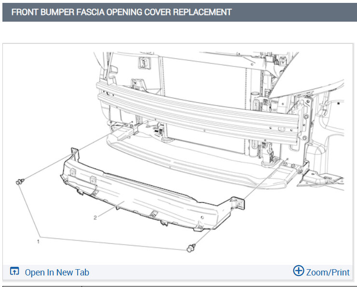Open the diagram via Open In New Tab link
This screenshot has height=287, width=357.
point(57,272)
